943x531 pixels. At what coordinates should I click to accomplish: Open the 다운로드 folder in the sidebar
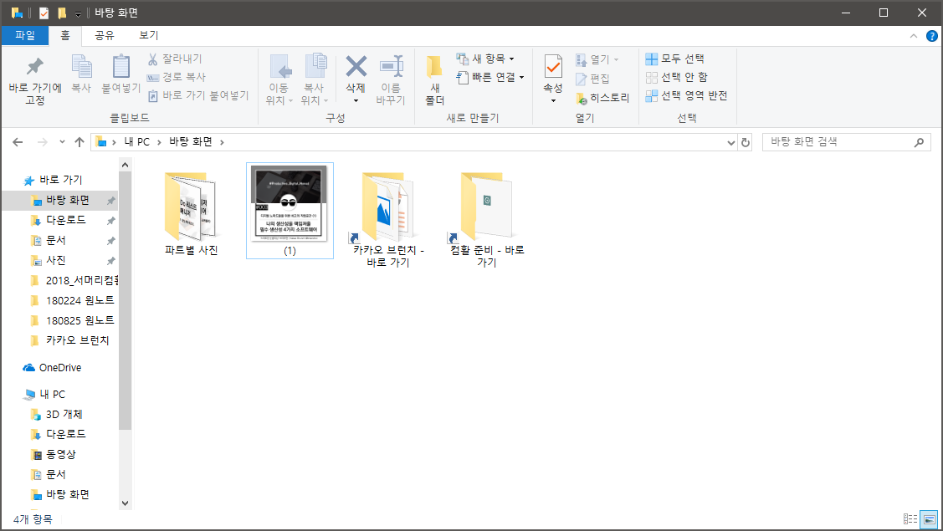coord(64,220)
